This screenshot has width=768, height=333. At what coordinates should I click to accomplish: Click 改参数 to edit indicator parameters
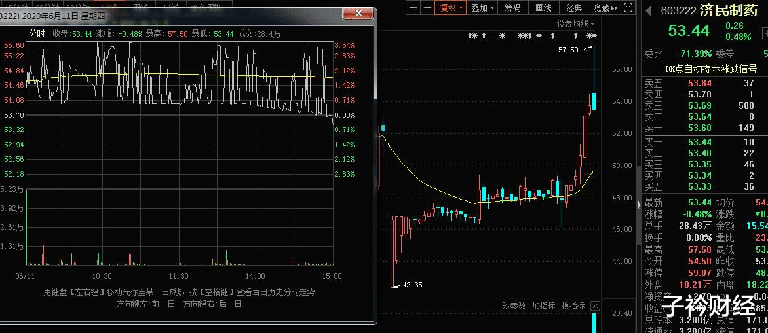pos(514,306)
